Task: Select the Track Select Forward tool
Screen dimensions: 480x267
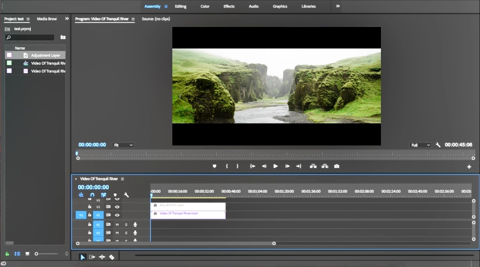Action: [x=92, y=257]
